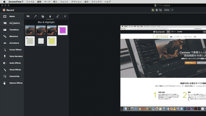Select the Blur & Highlight droplet tab
This screenshot has height=116, width=206.
click(50, 16)
